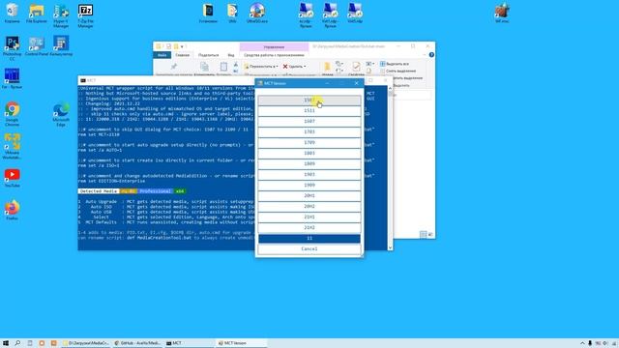Launch Google Chrome desktop shortcut
The height and width of the screenshot is (348, 619).
12,114
